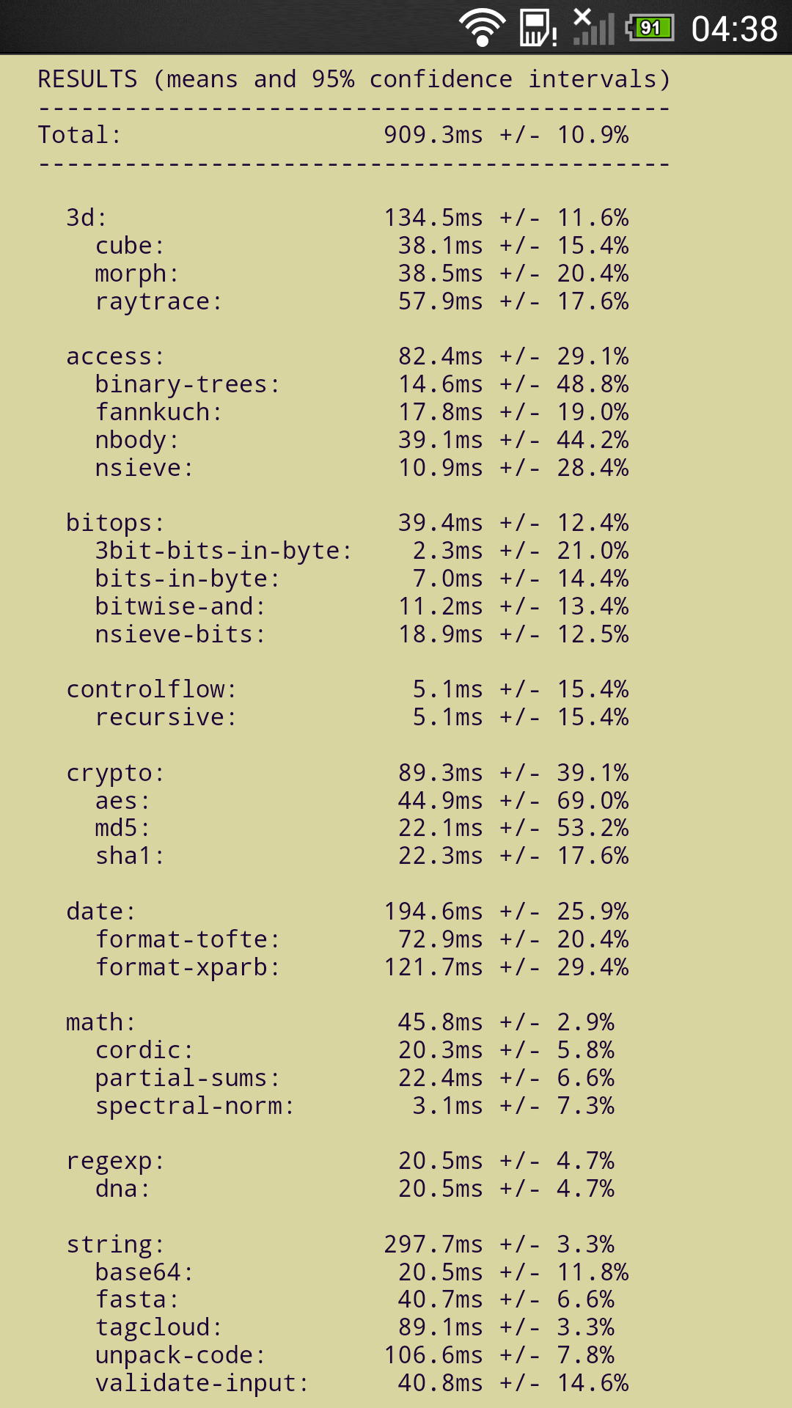Tap the battery 91 indicator icon

point(650,29)
